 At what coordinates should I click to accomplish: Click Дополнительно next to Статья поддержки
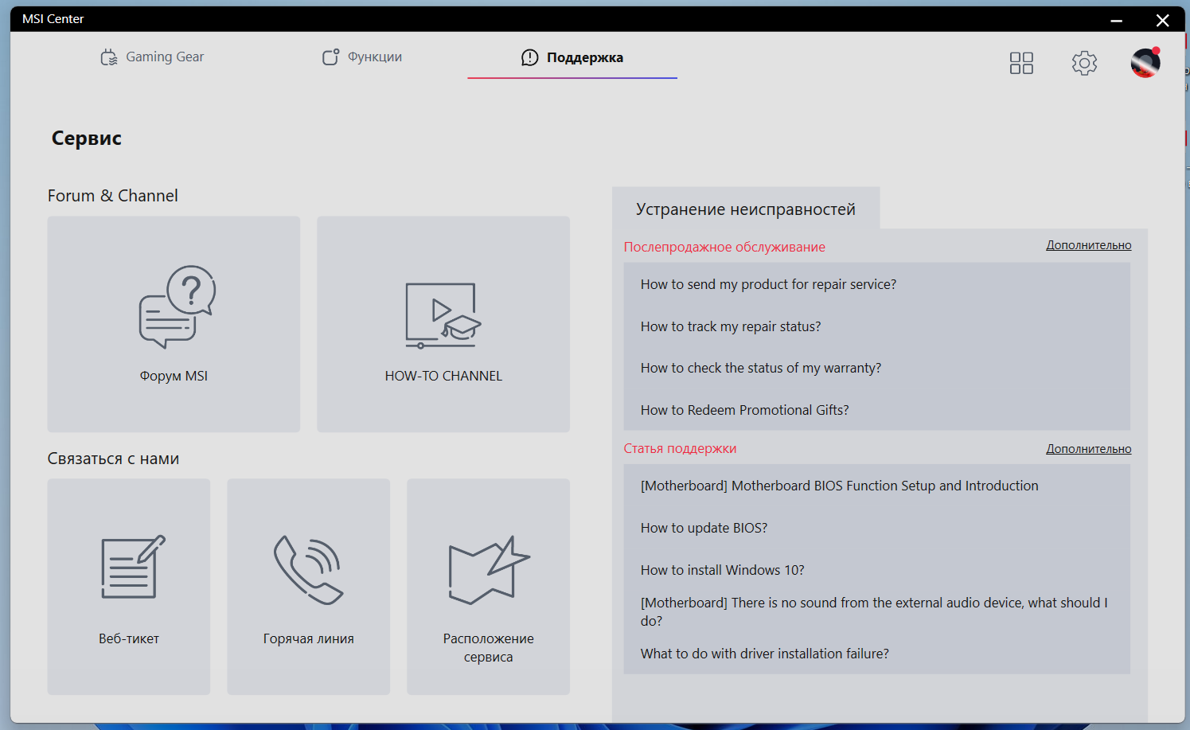[1088, 449]
